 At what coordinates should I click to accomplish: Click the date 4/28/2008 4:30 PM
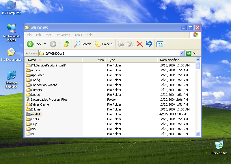click(x=172, y=114)
